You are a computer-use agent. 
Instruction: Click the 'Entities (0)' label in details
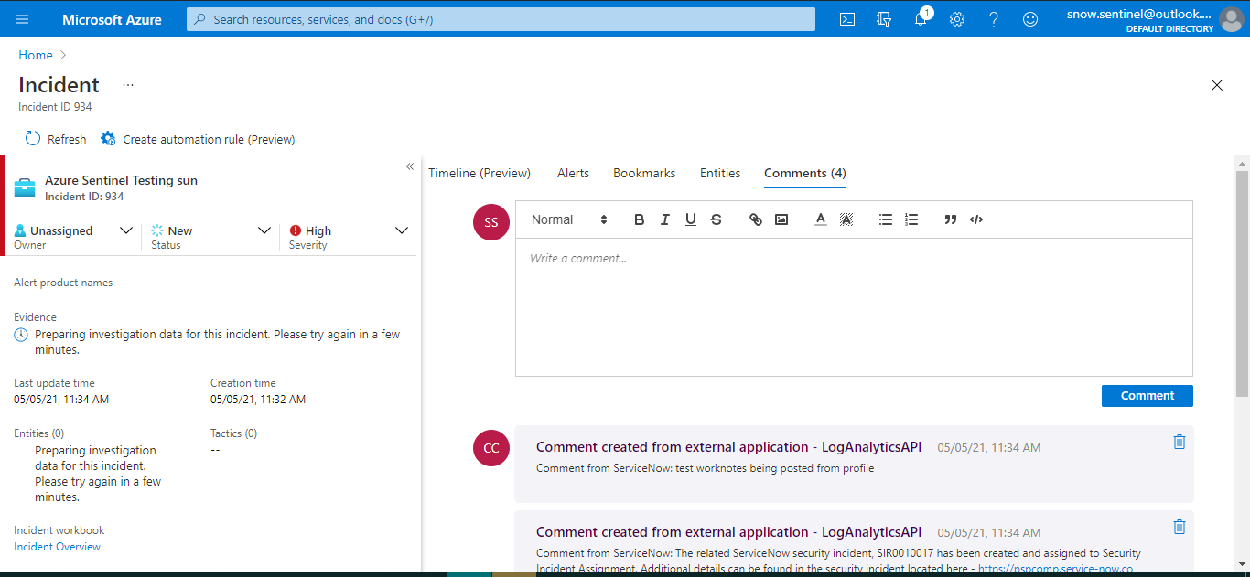tap(38, 433)
